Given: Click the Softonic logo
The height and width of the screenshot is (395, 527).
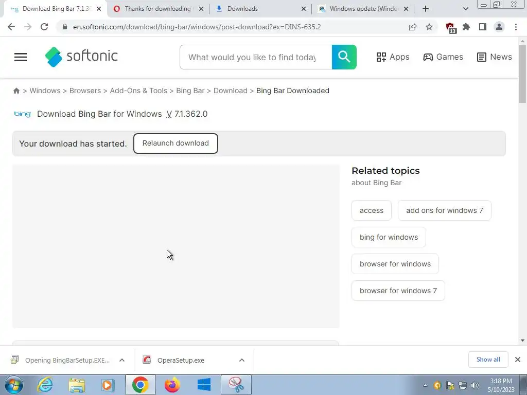Looking at the screenshot, I should [x=81, y=57].
